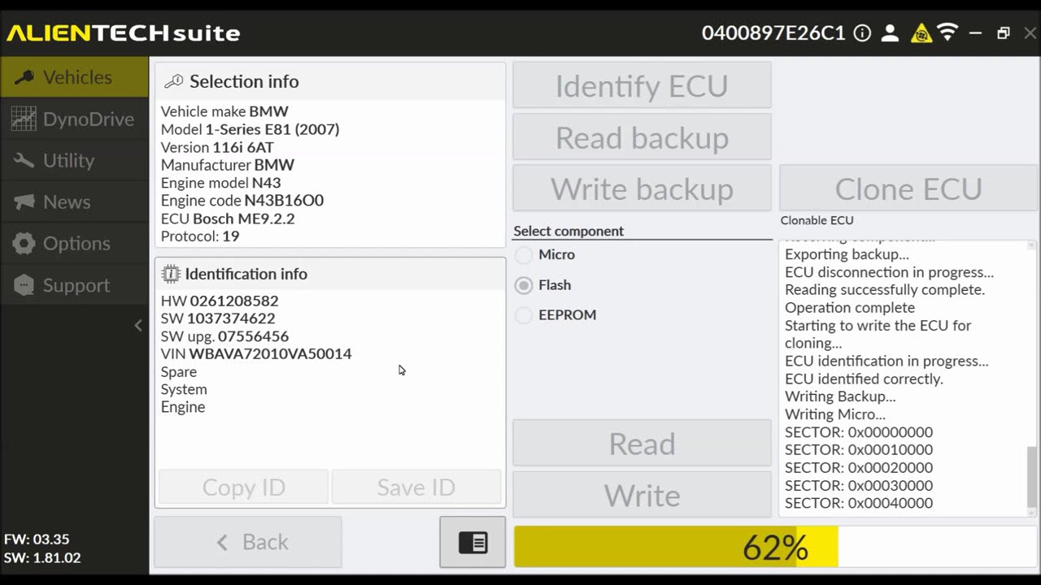The width and height of the screenshot is (1041, 585).
Task: Click the VIN WBAVA72010VA50014 line
Action: (x=256, y=353)
